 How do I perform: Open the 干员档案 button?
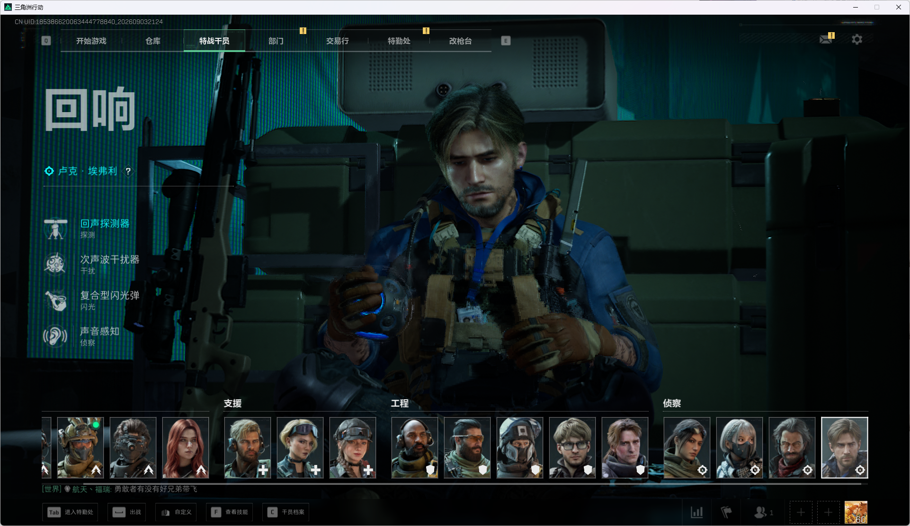(x=286, y=512)
